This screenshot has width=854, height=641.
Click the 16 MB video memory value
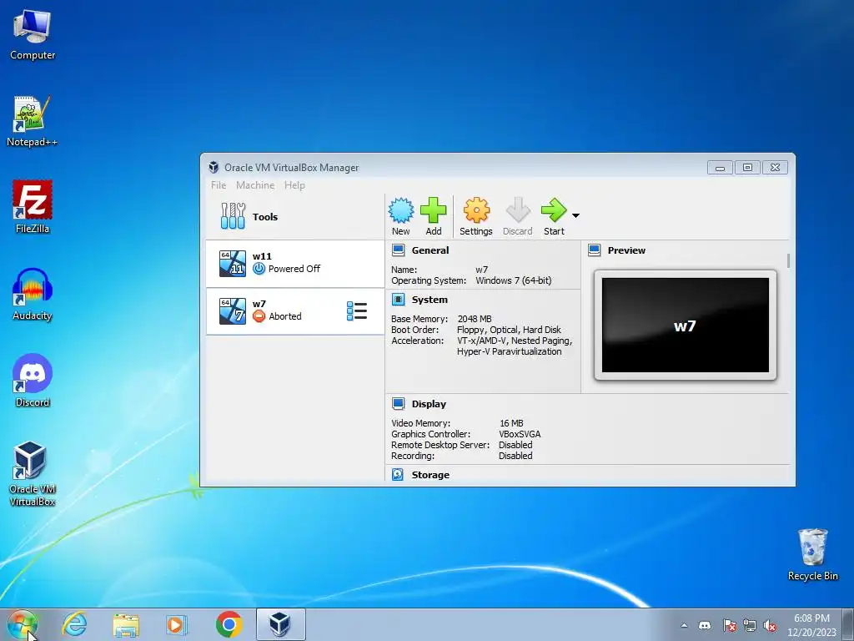[x=511, y=423]
